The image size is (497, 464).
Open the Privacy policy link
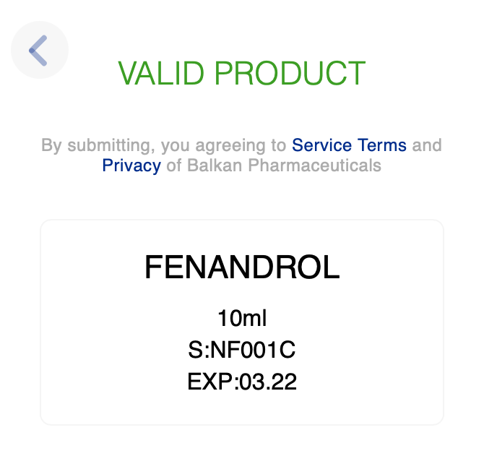pyautogui.click(x=131, y=166)
